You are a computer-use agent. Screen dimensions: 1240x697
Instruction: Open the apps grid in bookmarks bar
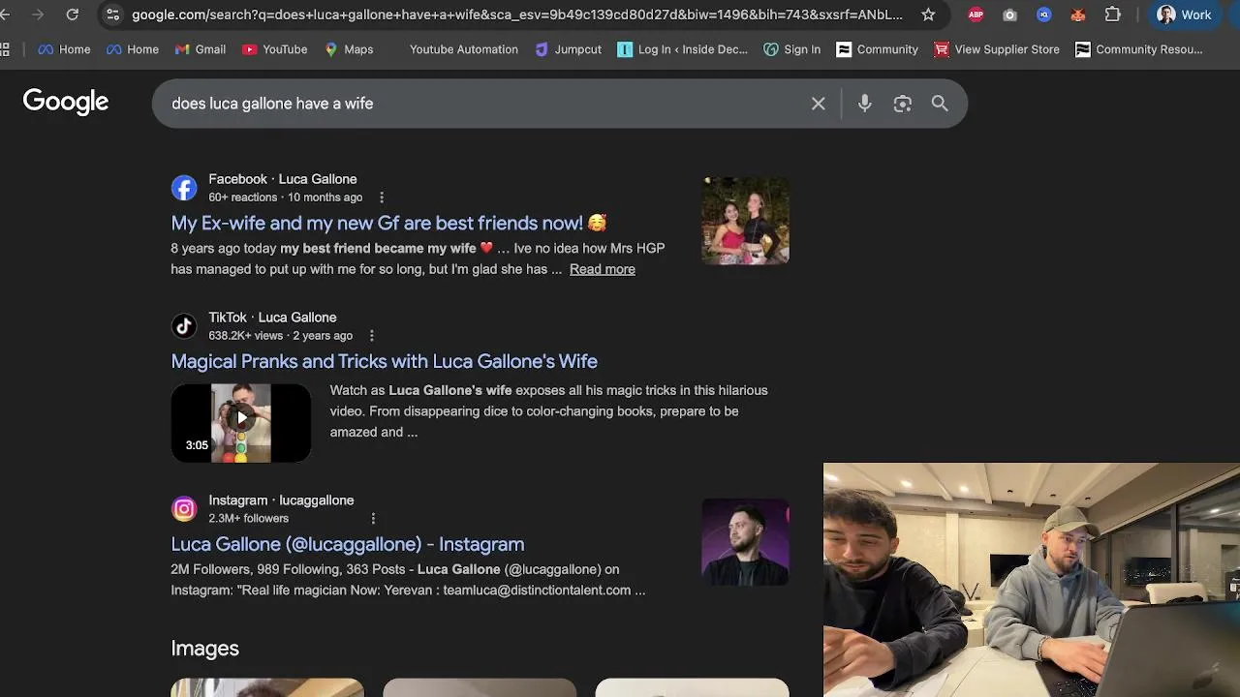(x=6, y=49)
